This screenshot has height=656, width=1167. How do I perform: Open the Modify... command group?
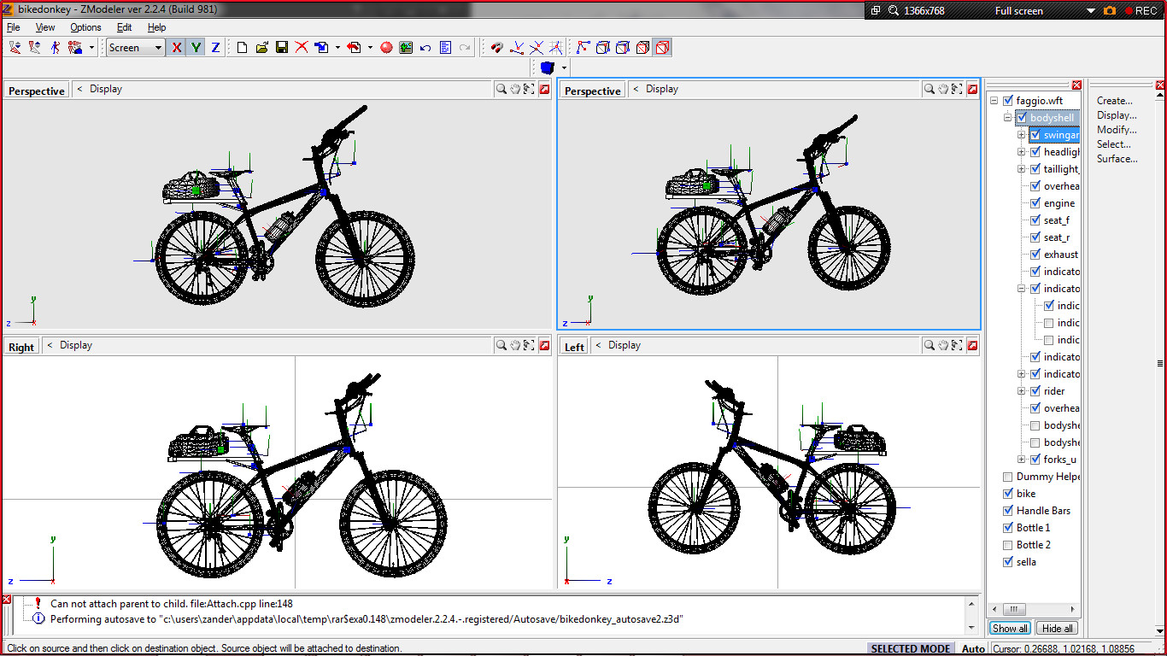pos(1117,130)
